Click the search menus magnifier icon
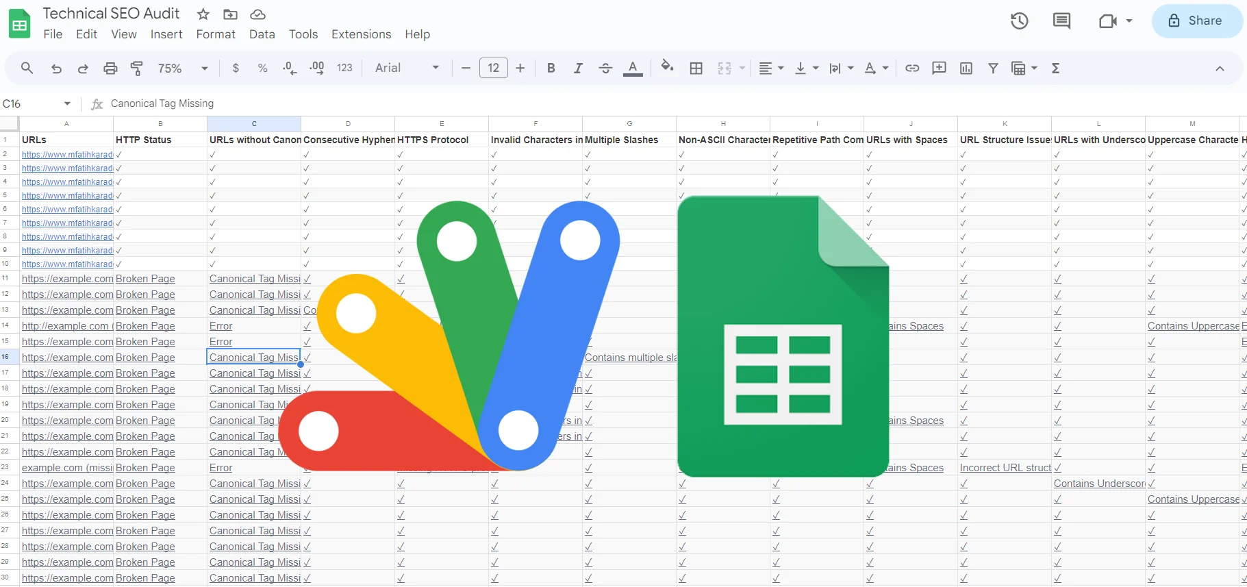1247x587 pixels. [27, 68]
